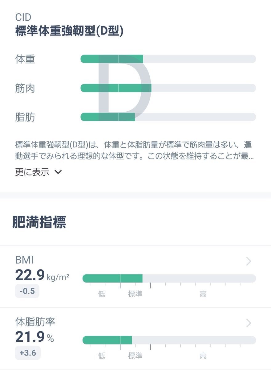
Task: Tap the 更に表示 show more link
Action: [32, 172]
